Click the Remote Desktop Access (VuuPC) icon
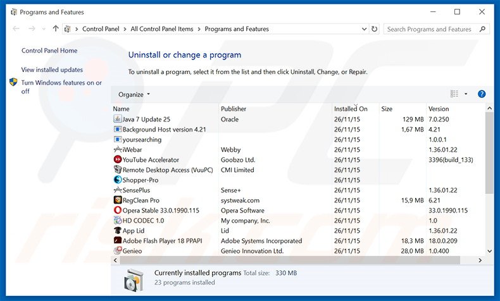This screenshot has width=500, height=301. (118, 169)
